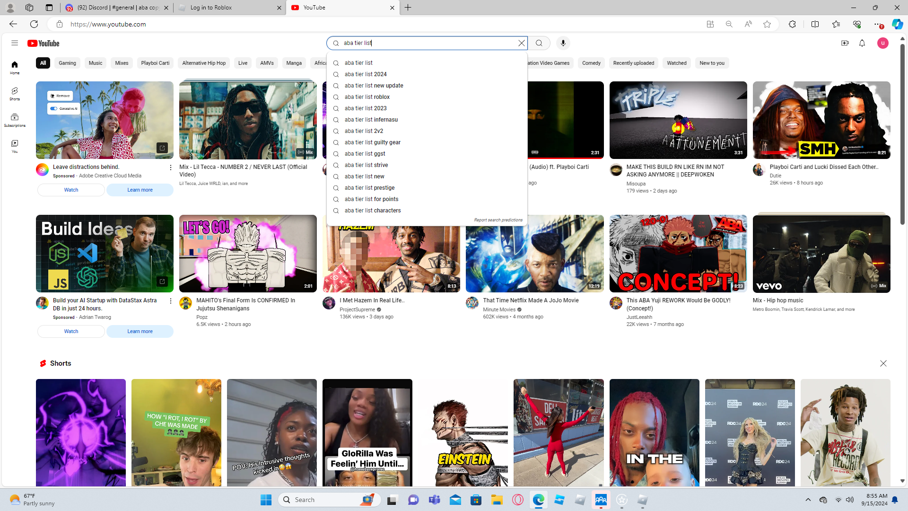Open Edge split screen
Screen dimensions: 908x511
click(815, 24)
